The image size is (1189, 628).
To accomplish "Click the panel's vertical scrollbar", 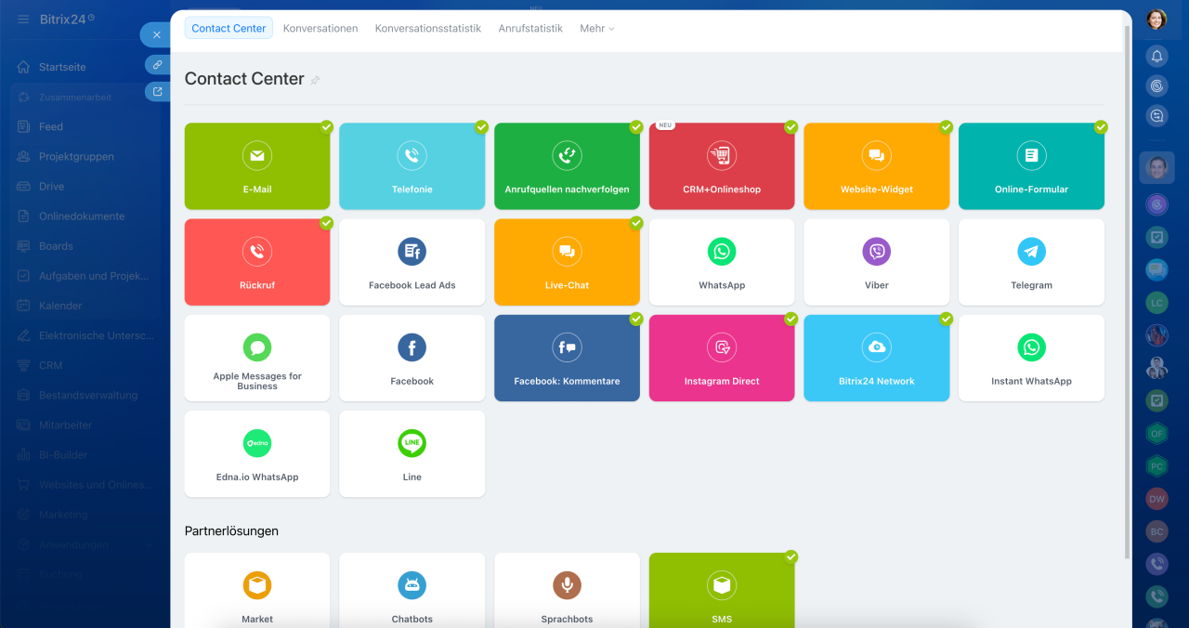I will coord(1129,291).
